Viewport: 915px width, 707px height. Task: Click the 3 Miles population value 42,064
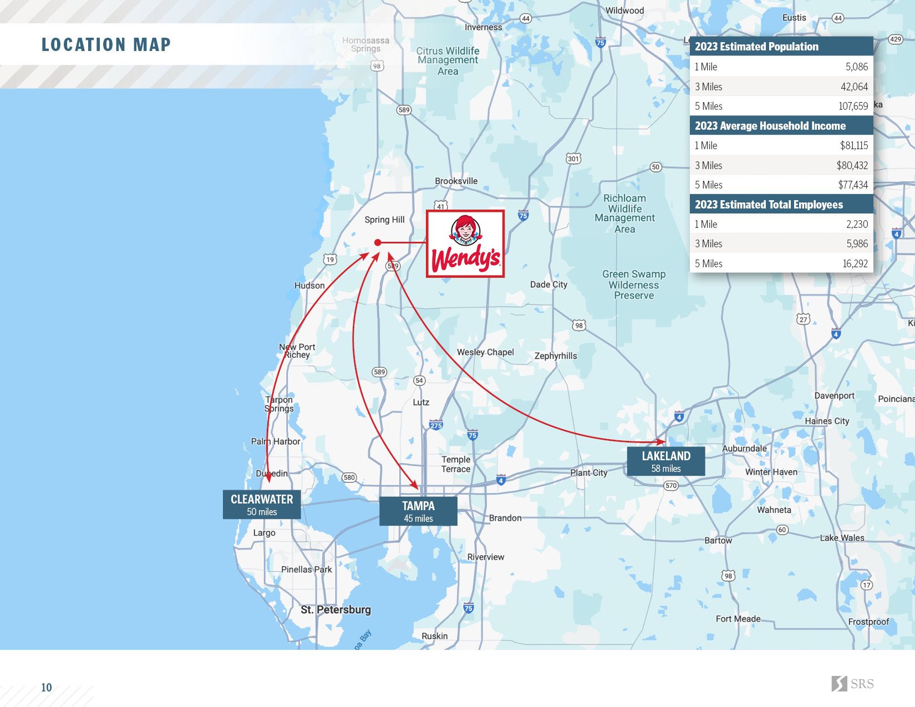[x=854, y=87]
